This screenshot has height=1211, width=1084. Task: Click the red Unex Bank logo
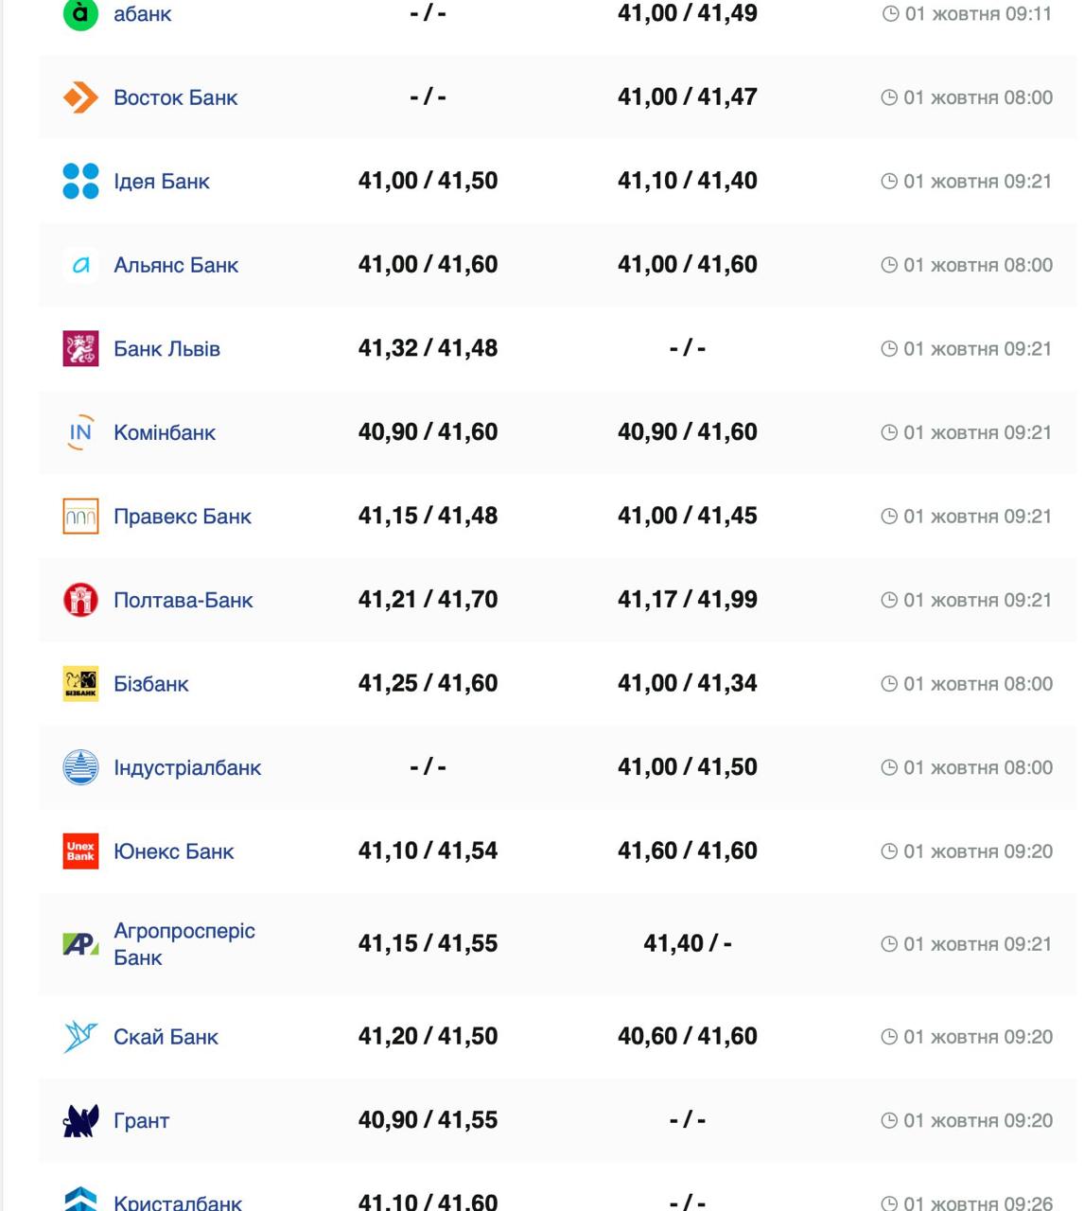80,851
